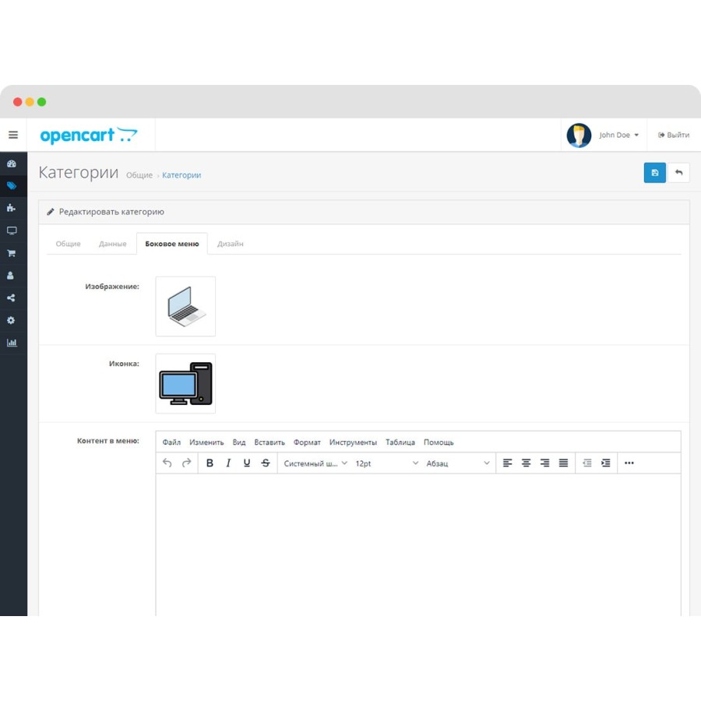Open the font family dropdown
The image size is (701, 701).
tap(315, 463)
